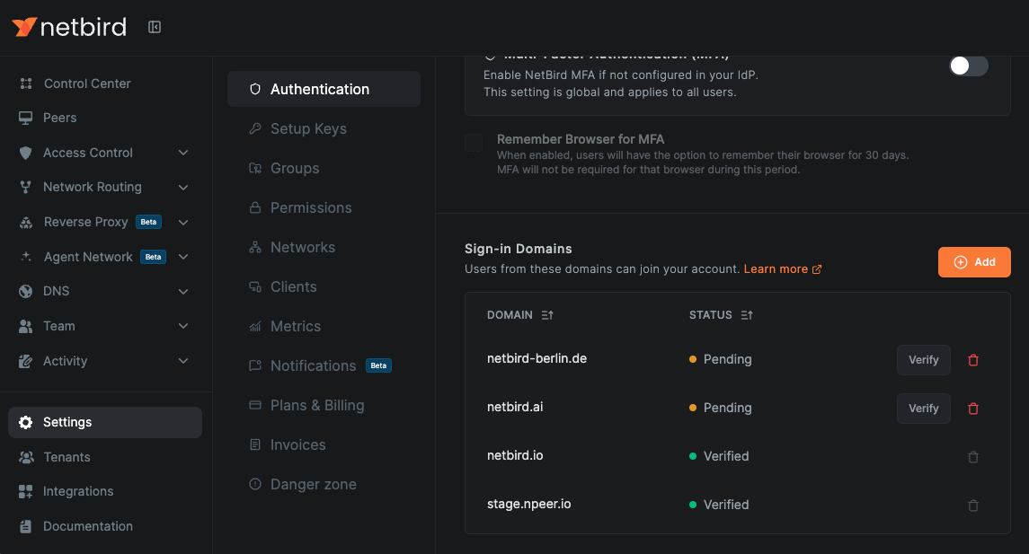Image resolution: width=1029 pixels, height=554 pixels.
Task: Click the NetBird logo
Action: (69, 27)
